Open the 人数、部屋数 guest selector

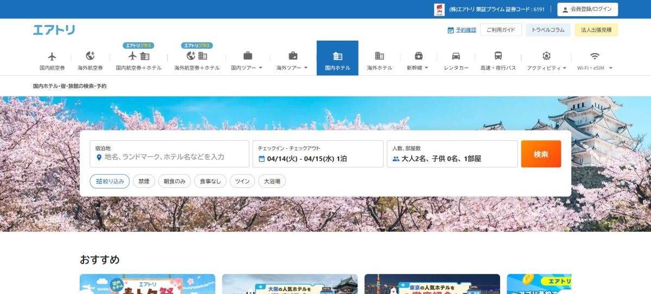[x=452, y=154]
